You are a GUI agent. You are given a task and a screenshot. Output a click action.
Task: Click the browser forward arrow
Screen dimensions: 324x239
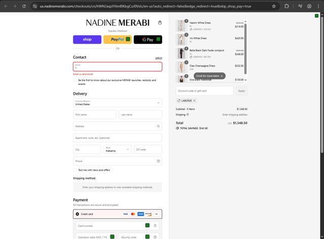click(15, 6)
